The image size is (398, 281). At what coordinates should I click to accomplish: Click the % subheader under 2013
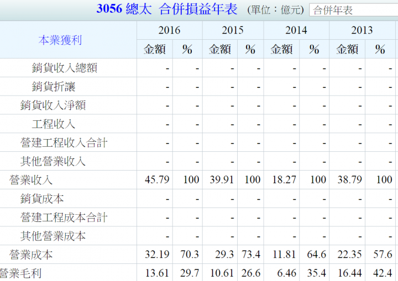pyautogui.click(x=380, y=49)
